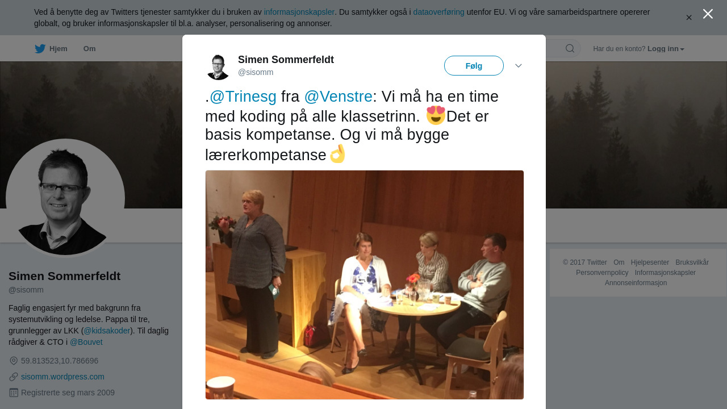
Task: Close the tweet modal with large X
Action: [x=708, y=14]
